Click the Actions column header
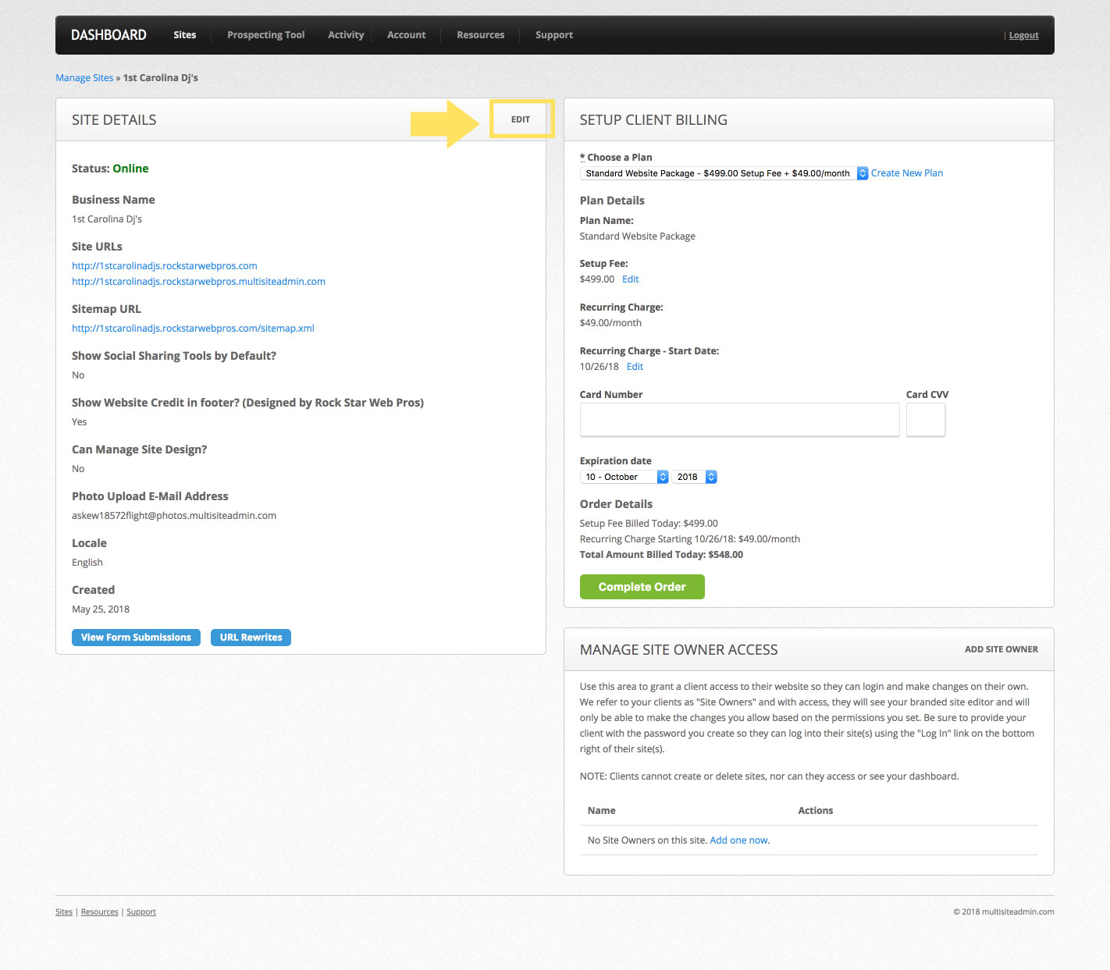 (816, 811)
